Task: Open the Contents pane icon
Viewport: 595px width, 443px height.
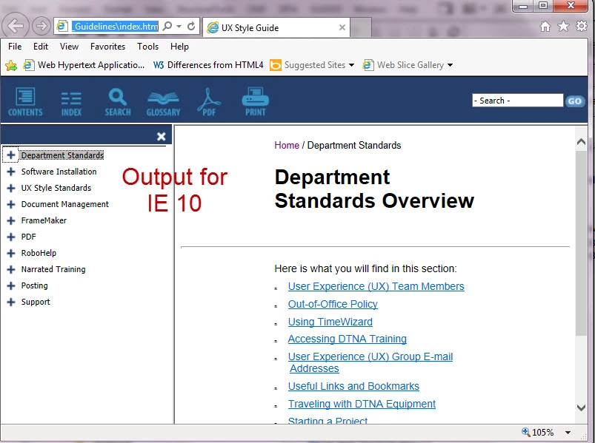Action: 25,101
